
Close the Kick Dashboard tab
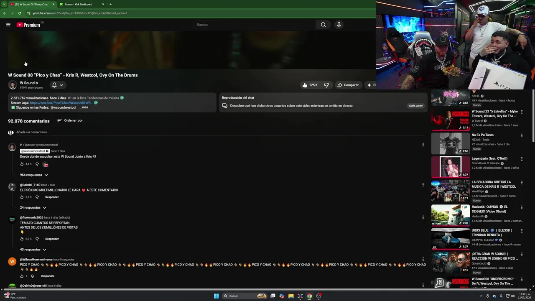click(103, 4)
